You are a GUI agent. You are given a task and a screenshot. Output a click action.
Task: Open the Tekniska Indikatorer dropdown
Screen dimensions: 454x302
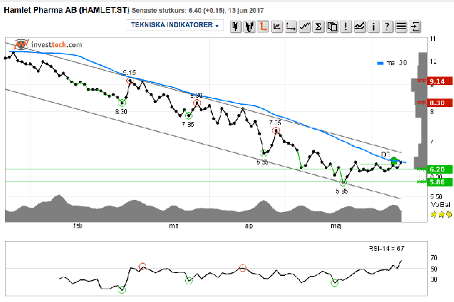pos(175,25)
